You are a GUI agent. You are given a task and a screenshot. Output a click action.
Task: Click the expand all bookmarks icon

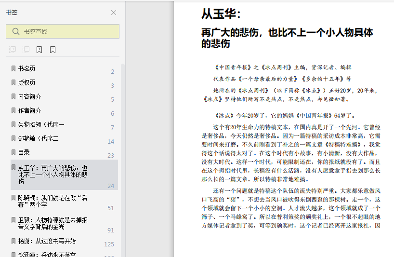(13, 50)
